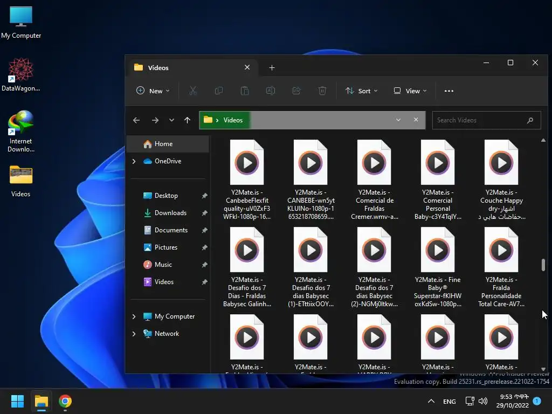This screenshot has width=552, height=414.
Task: Select the DataWagon desktop shortcut
Action: click(21, 74)
